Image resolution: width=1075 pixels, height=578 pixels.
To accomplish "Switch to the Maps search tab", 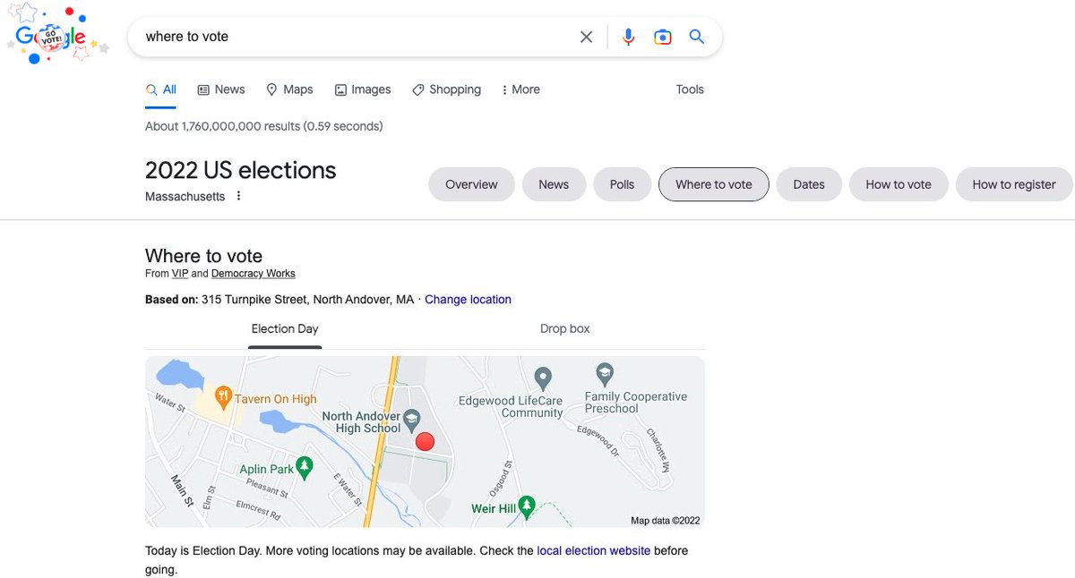I will 289,89.
